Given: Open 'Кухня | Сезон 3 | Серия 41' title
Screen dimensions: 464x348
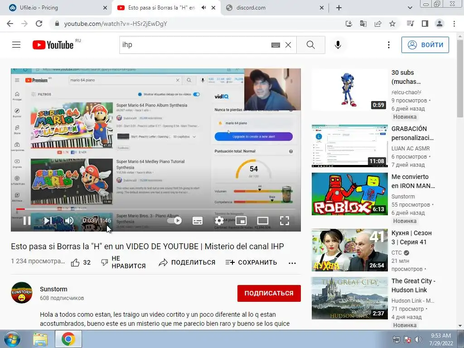Looking at the screenshot, I should tap(411, 237).
